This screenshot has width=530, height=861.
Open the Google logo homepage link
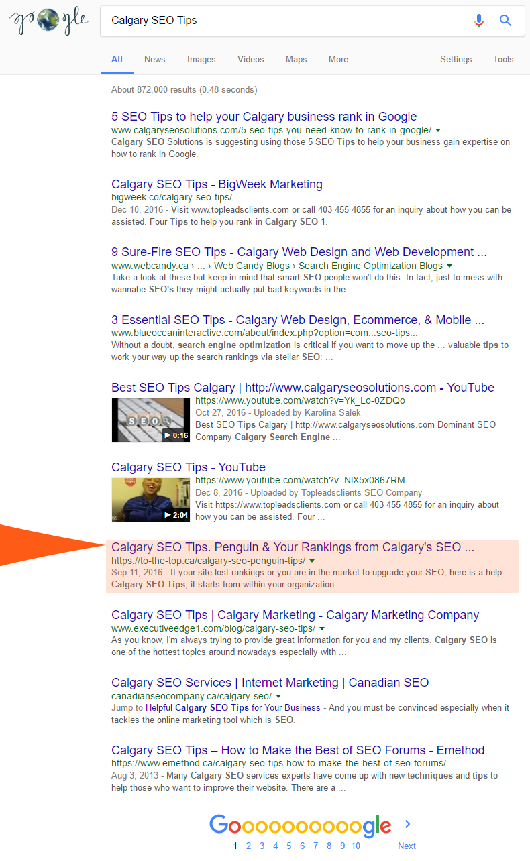coord(48,21)
